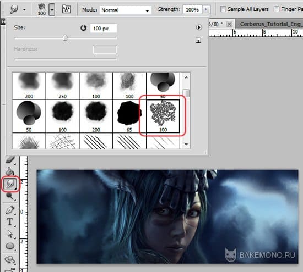This screenshot has height=272, width=303.
Task: Click the Hardness slider track
Action: [x=66, y=59]
